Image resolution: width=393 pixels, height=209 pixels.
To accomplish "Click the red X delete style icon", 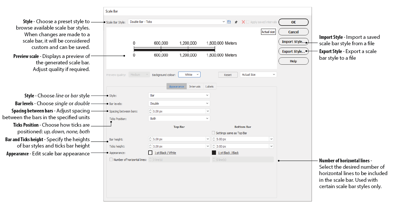I will (x=243, y=22).
